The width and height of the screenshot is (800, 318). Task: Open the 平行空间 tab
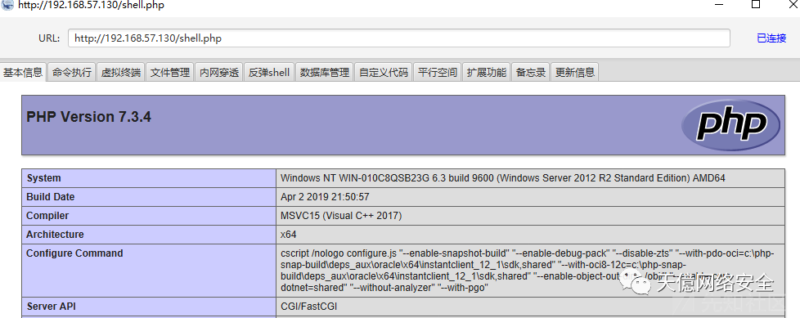click(438, 73)
